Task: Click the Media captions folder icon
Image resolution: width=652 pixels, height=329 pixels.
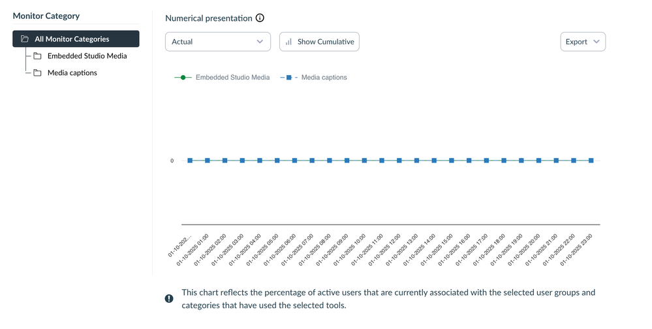Action: coord(37,73)
